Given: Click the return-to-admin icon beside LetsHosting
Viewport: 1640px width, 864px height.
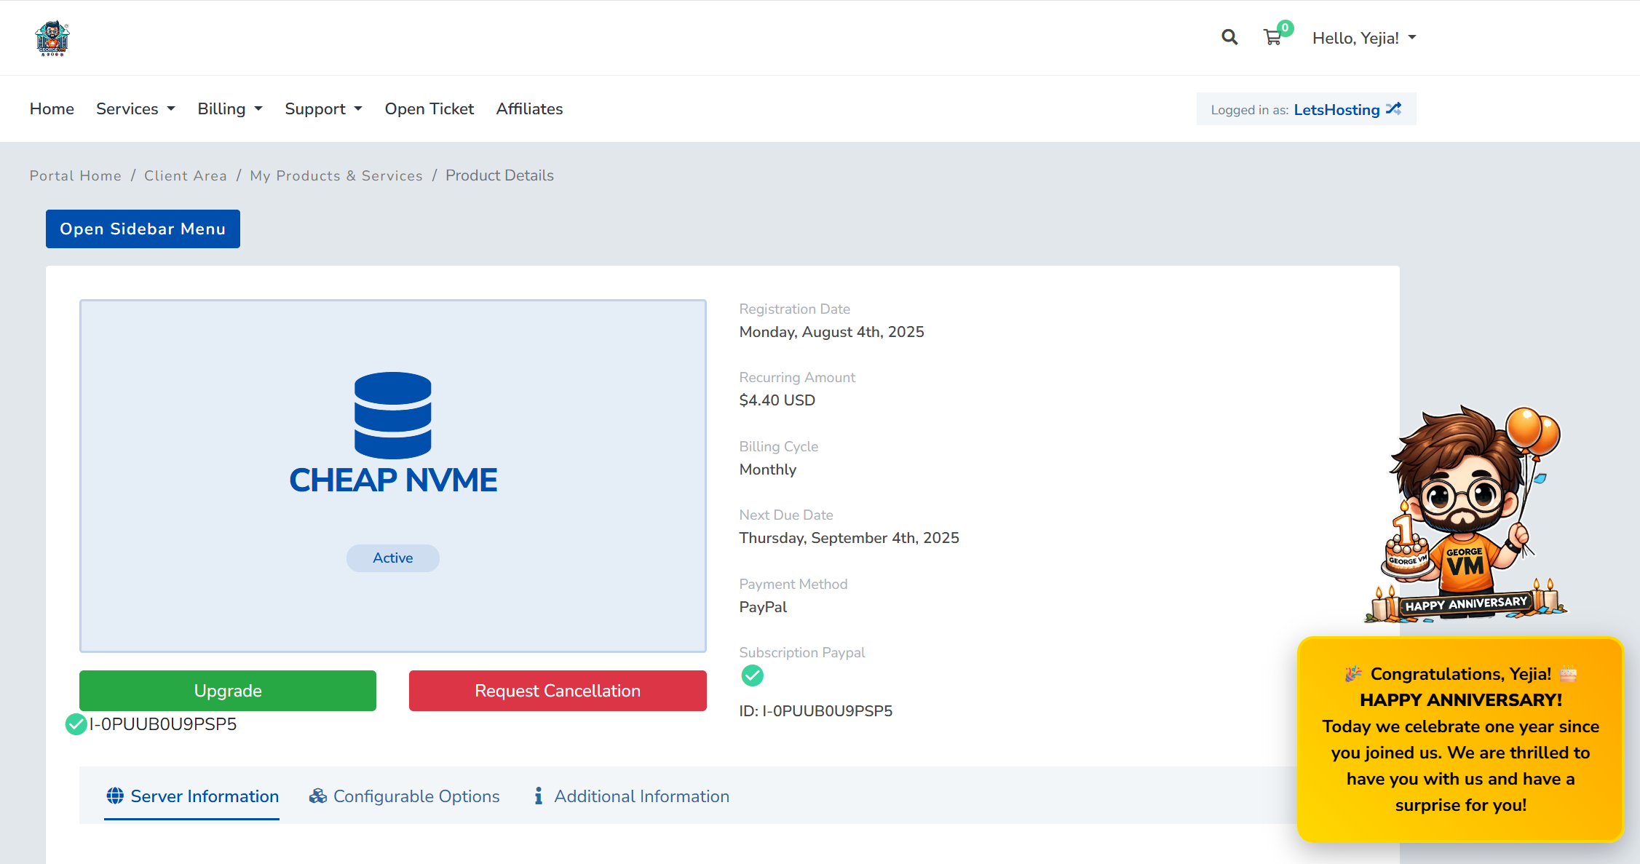Looking at the screenshot, I should 1394,108.
